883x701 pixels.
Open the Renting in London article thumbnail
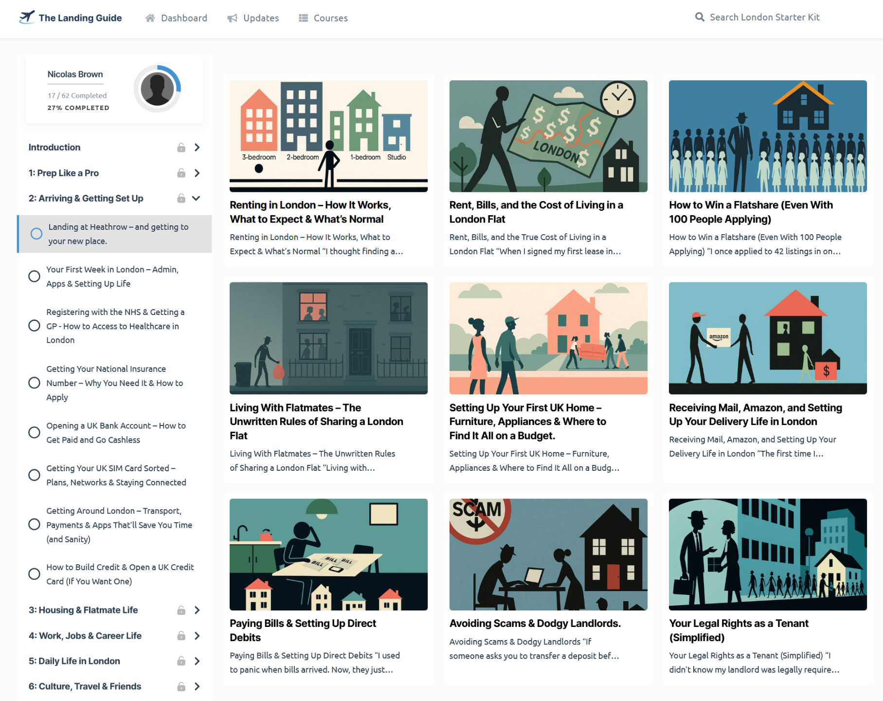[328, 136]
